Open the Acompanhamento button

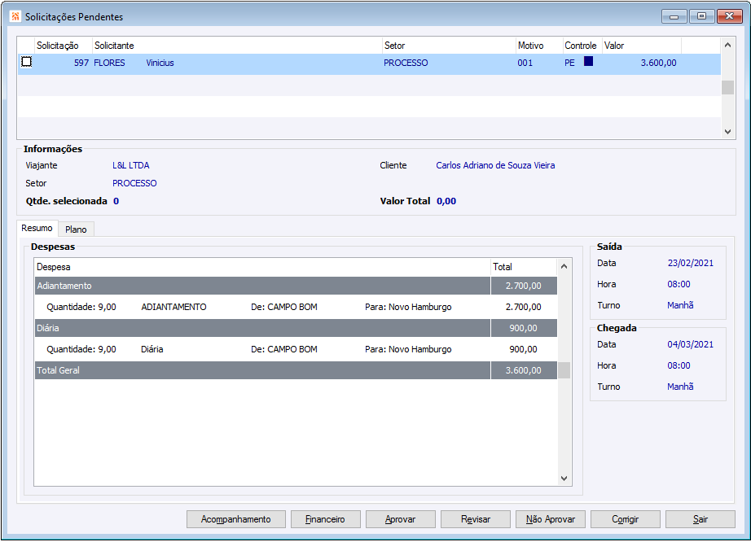click(x=235, y=519)
